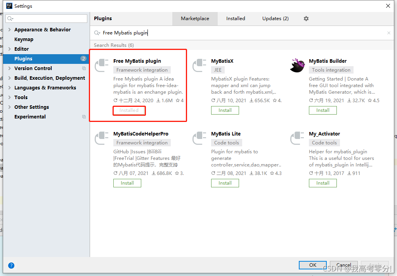The image size is (397, 276).
Task: Click Code tools tag on My_Activator
Action: pyautogui.click(x=324, y=143)
